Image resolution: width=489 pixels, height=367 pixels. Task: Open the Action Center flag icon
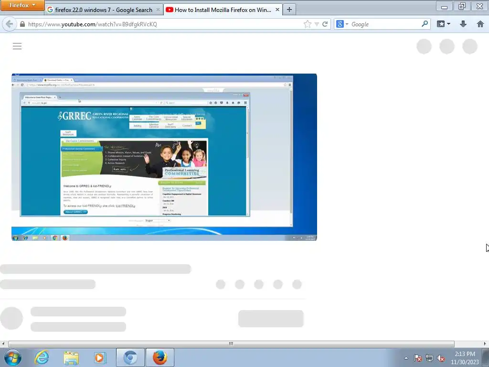417,358
